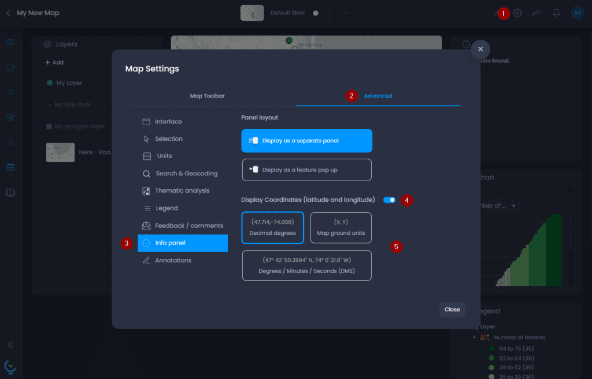
Task: Switch to the Map Toolbar tab
Action: pos(208,96)
